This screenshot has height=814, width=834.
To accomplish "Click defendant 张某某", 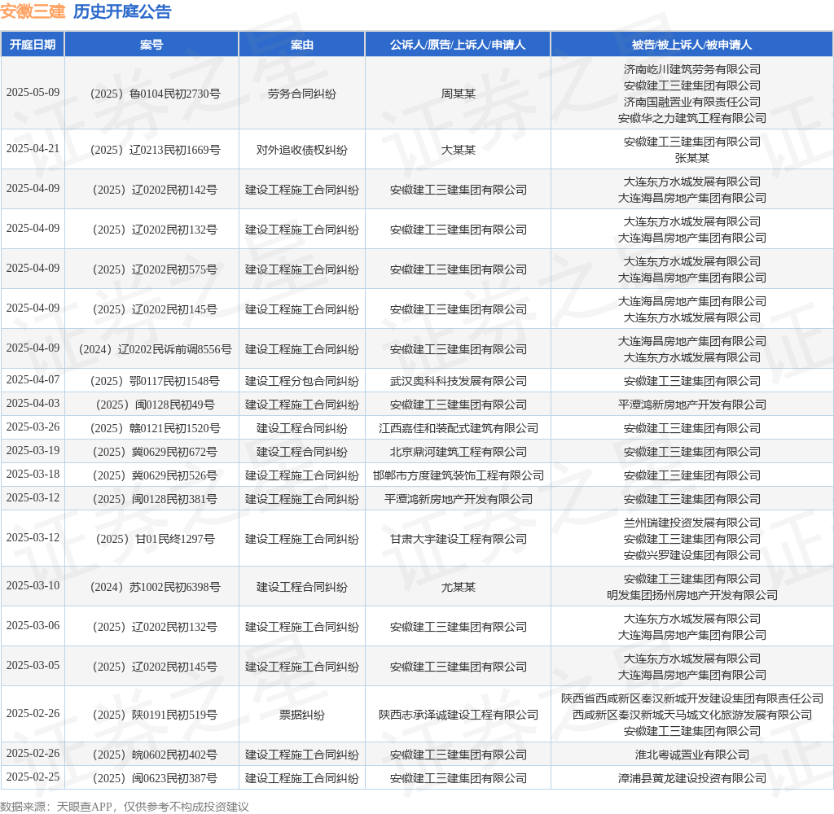I will [x=691, y=158].
